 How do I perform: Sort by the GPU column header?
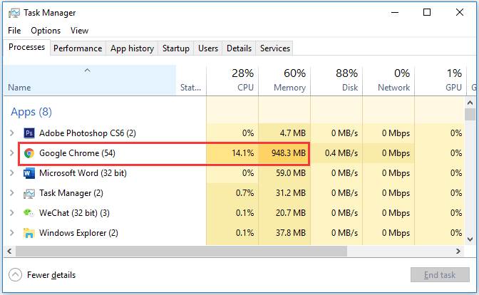click(x=441, y=81)
